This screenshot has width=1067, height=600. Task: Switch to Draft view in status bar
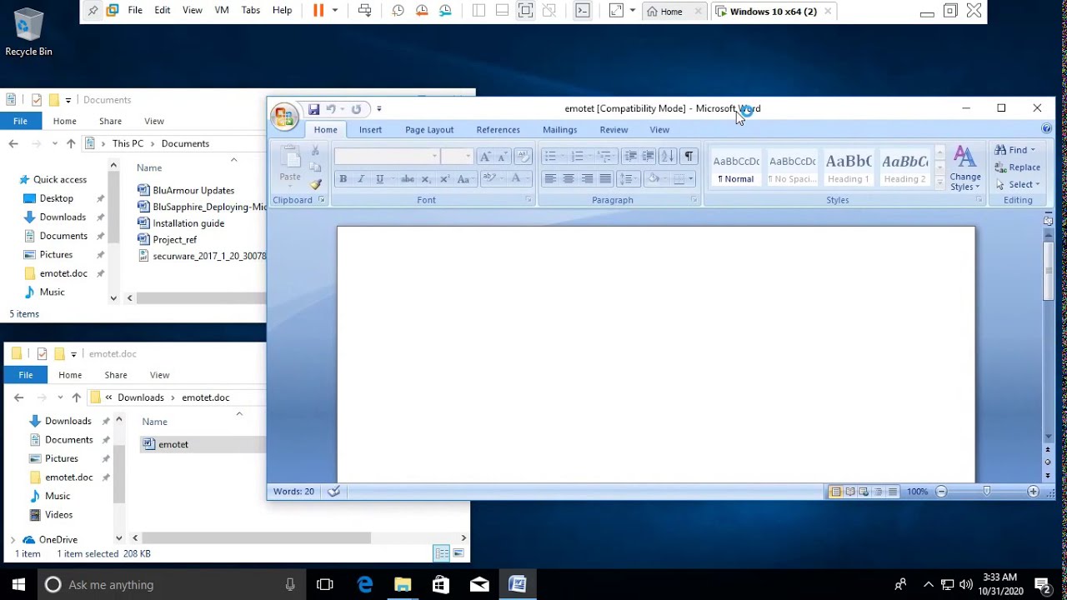point(892,492)
